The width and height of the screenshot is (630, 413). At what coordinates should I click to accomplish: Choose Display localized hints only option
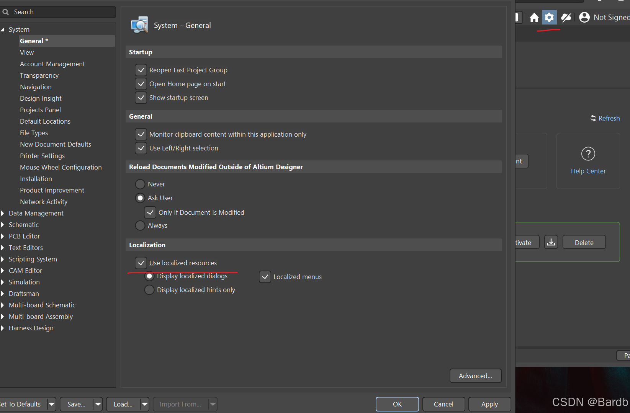point(149,290)
